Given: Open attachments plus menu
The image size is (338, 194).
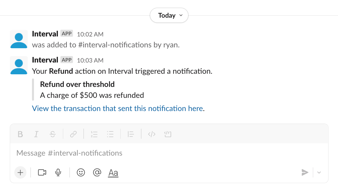Looking at the screenshot, I should pyautogui.click(x=20, y=172).
